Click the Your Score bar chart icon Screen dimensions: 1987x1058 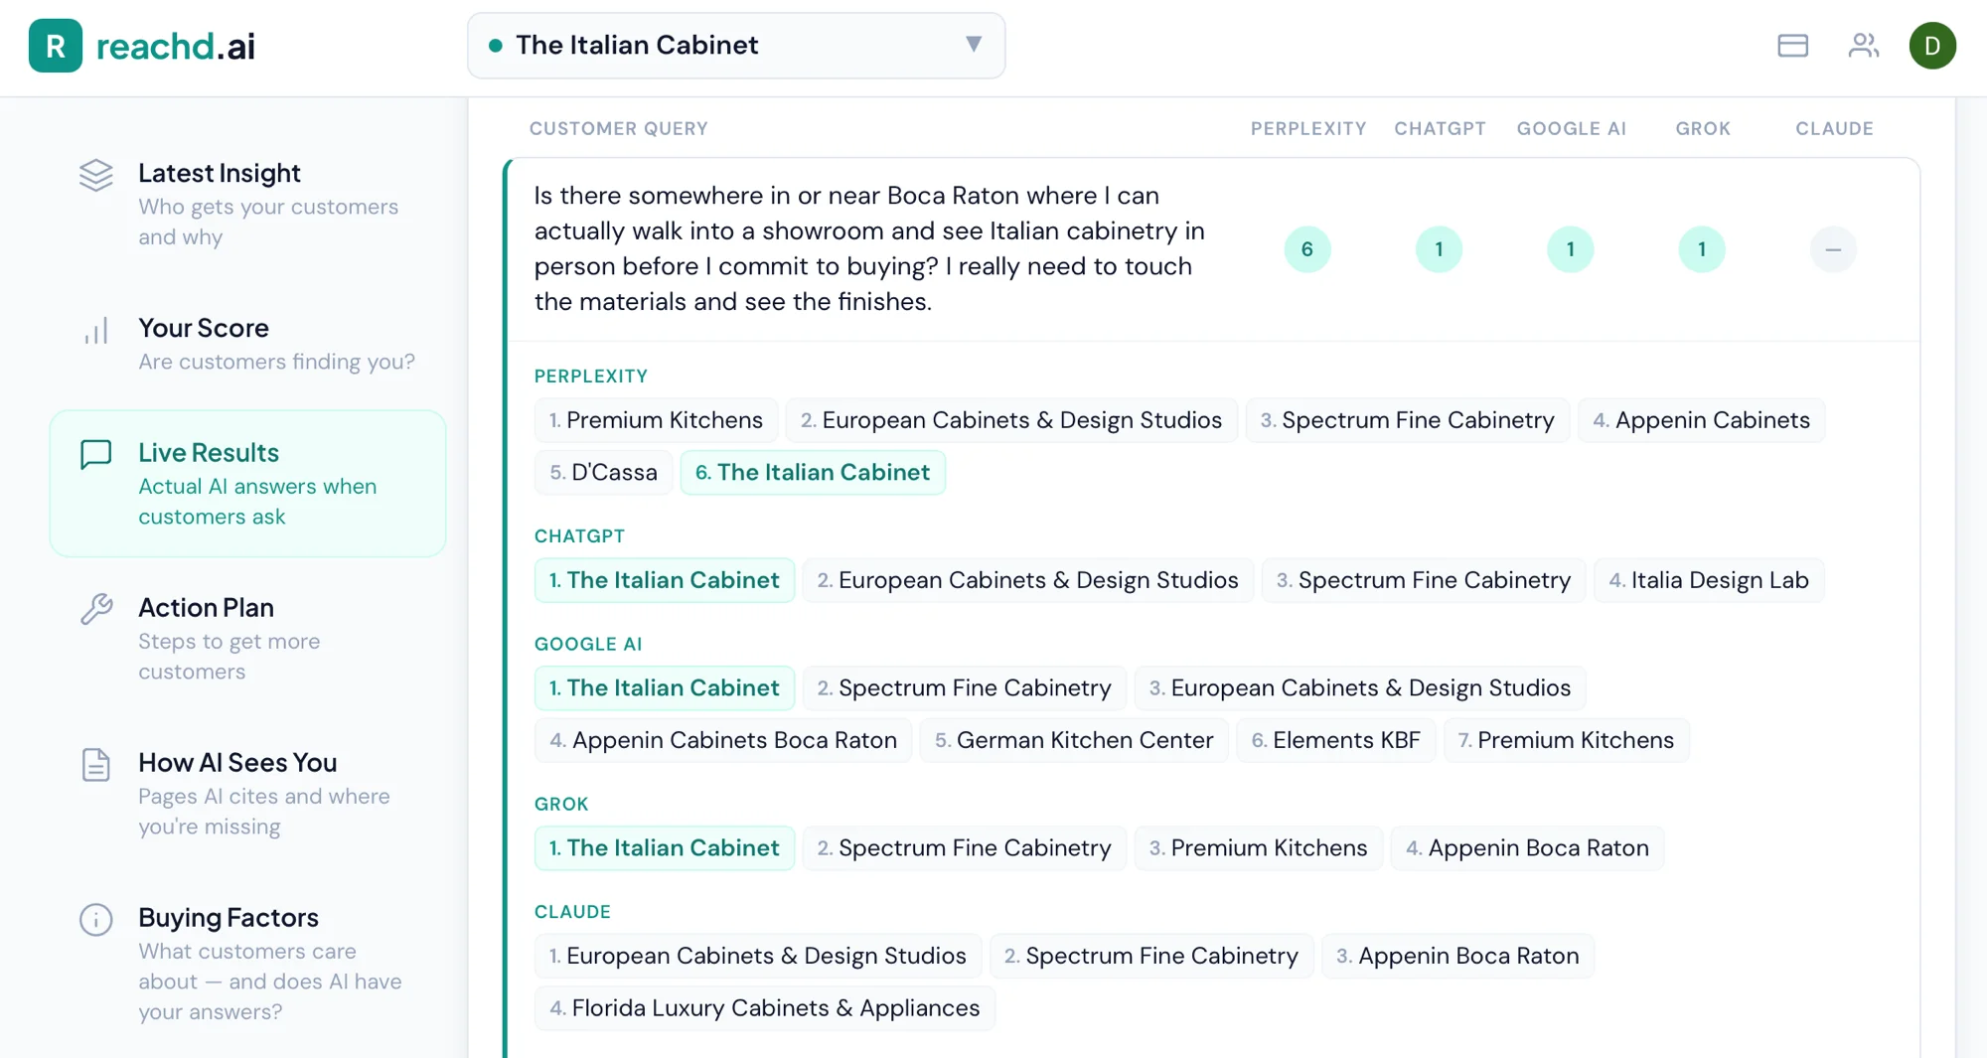click(96, 330)
